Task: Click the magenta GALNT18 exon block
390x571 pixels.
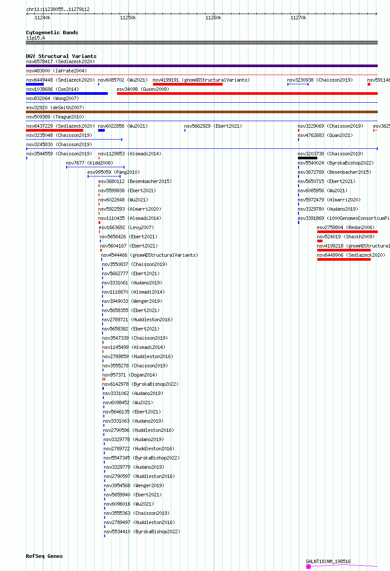Action: click(x=308, y=567)
